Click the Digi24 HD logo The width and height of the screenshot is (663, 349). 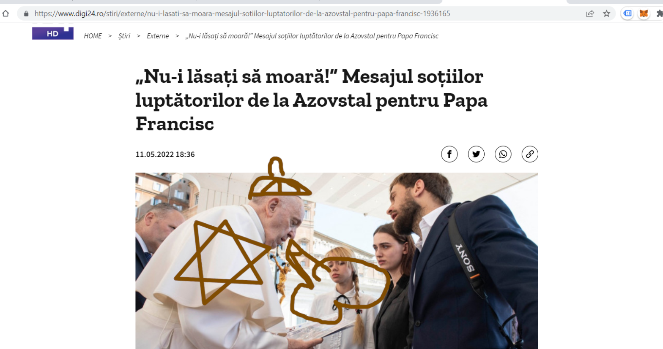(53, 33)
